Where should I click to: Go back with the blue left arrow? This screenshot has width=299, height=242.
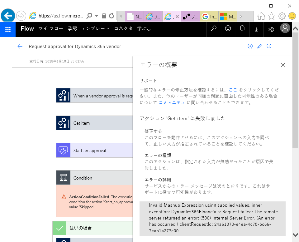click(20, 47)
